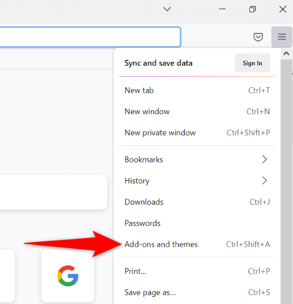Click the menu's vertical scrollbar track

coord(286,181)
